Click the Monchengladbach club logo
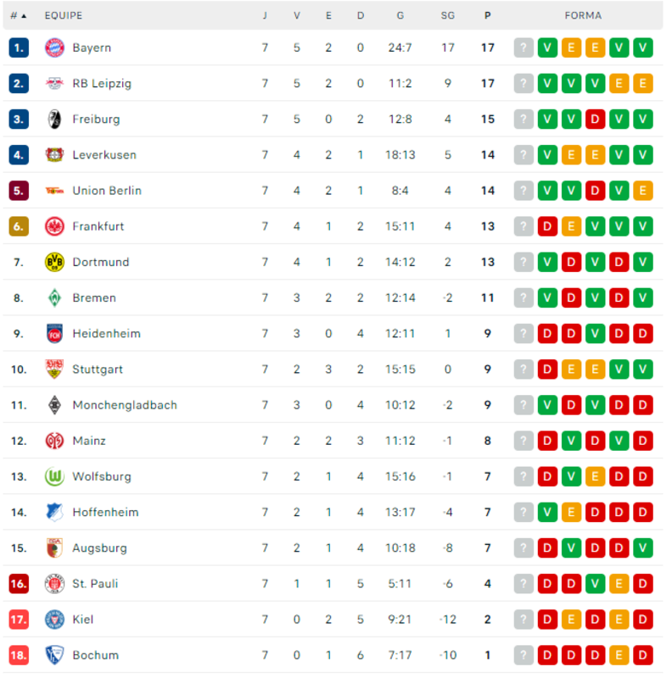Image resolution: width=672 pixels, height=678 pixels. [x=54, y=405]
